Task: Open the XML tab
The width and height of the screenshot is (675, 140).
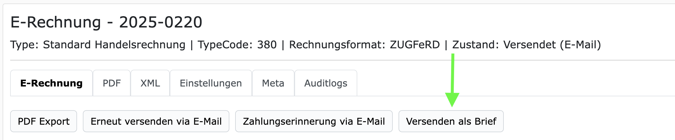Action: [150, 83]
